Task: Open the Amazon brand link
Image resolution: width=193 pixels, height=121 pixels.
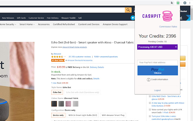Action: [x=57, y=54]
